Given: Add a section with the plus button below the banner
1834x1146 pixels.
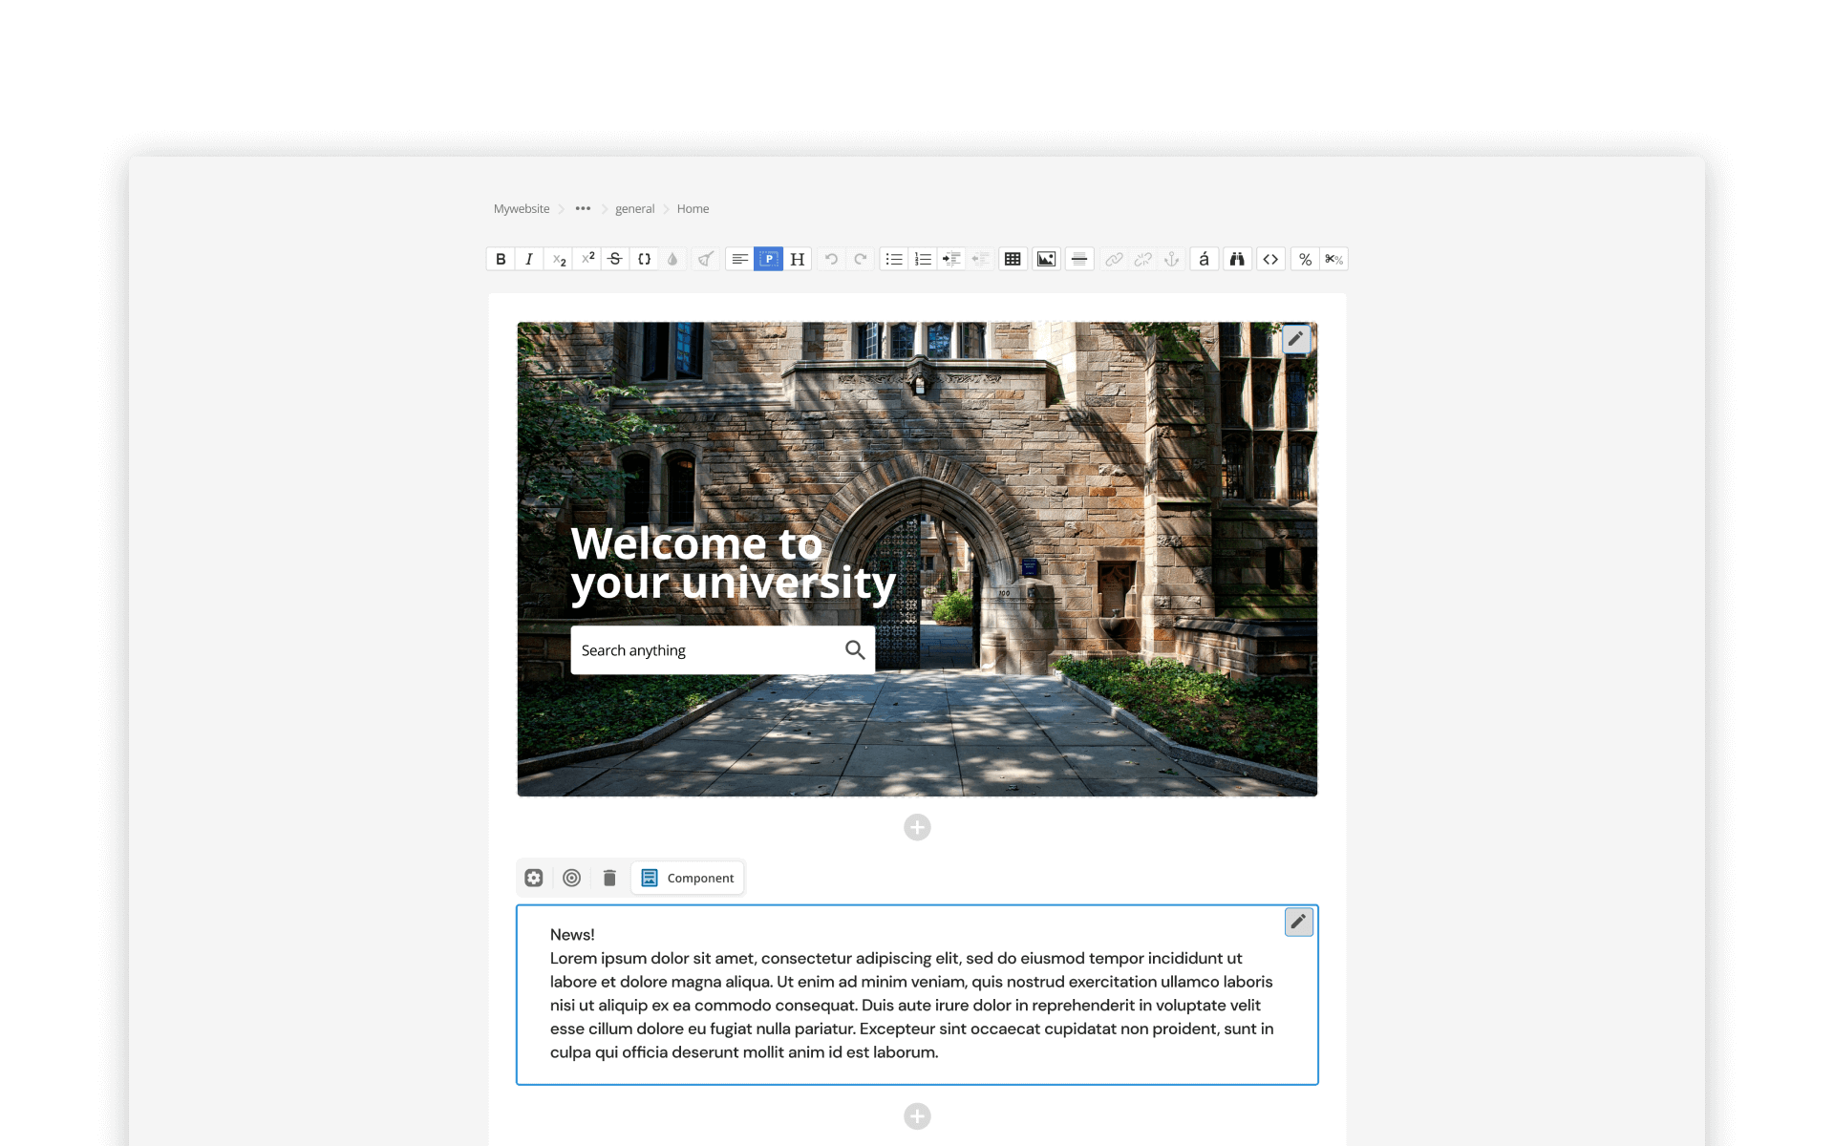Looking at the screenshot, I should (x=916, y=827).
